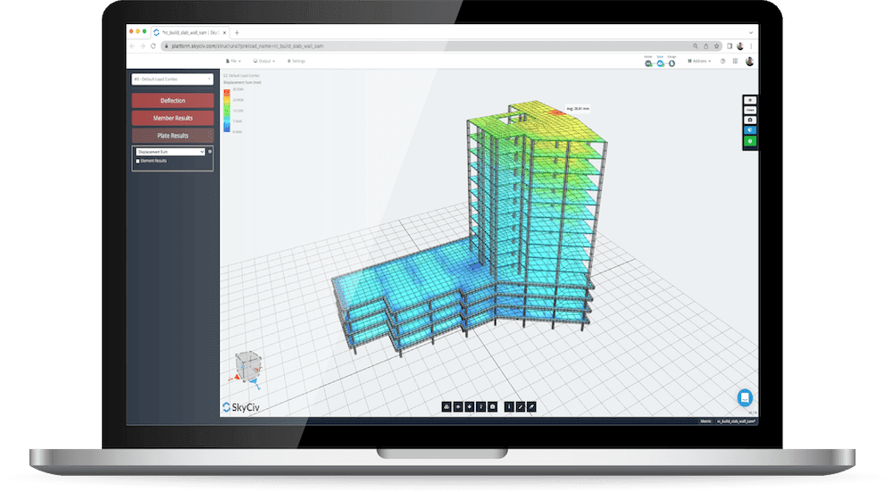
Task: Open the apps grid icon
Action: click(x=735, y=62)
